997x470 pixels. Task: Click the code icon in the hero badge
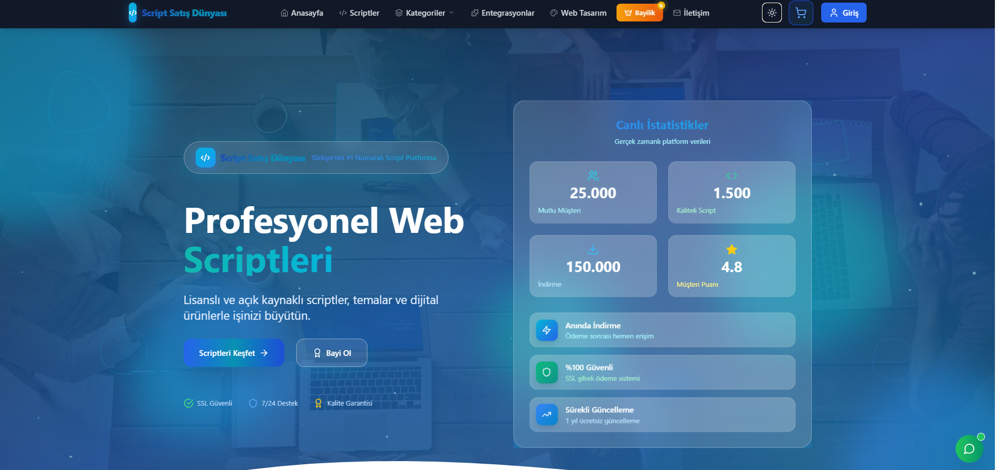[x=206, y=158]
